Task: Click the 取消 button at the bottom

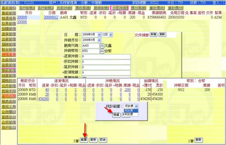Action: (103, 140)
